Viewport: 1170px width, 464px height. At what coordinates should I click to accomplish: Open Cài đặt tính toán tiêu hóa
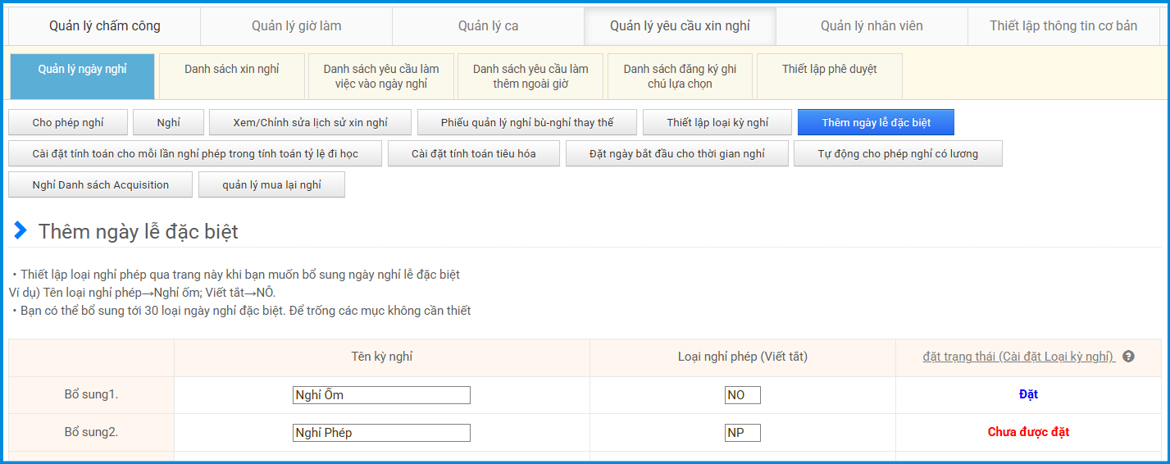point(474,153)
